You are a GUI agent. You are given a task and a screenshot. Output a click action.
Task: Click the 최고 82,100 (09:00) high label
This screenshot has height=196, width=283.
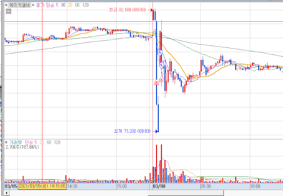pyautogui.click(x=127, y=10)
